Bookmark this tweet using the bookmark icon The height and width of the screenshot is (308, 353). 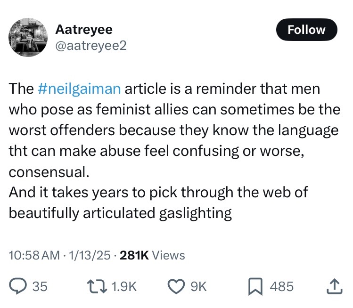pos(255,286)
